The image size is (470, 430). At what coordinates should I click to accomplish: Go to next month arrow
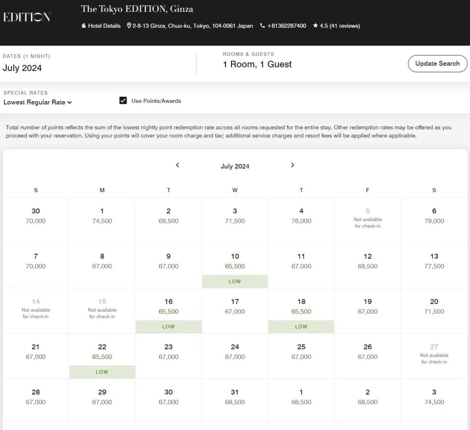[292, 165]
